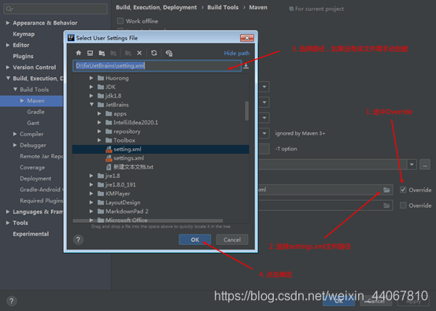436x311 pixels.
Task: Open help in Select User Settings dialog
Action: [x=78, y=239]
